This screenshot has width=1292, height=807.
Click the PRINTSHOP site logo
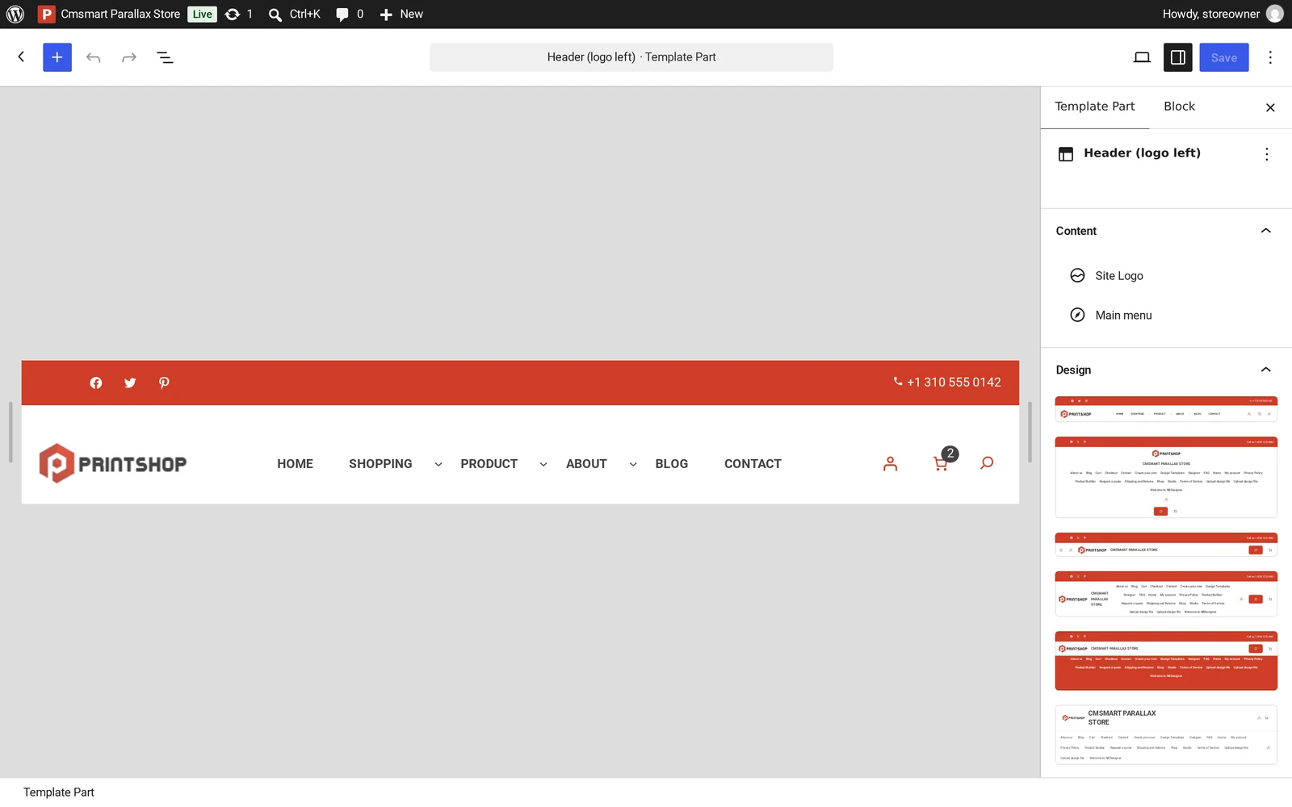[113, 463]
